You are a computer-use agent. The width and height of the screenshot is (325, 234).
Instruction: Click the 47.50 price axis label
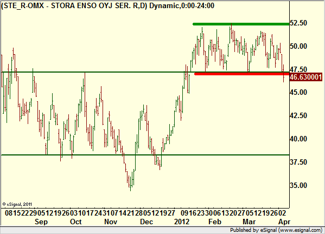298,69
